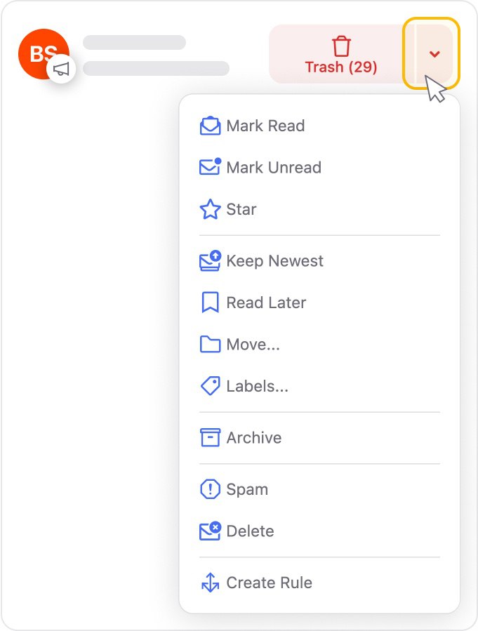Select the Archive box icon
This screenshot has height=631, width=478.
[x=210, y=437]
